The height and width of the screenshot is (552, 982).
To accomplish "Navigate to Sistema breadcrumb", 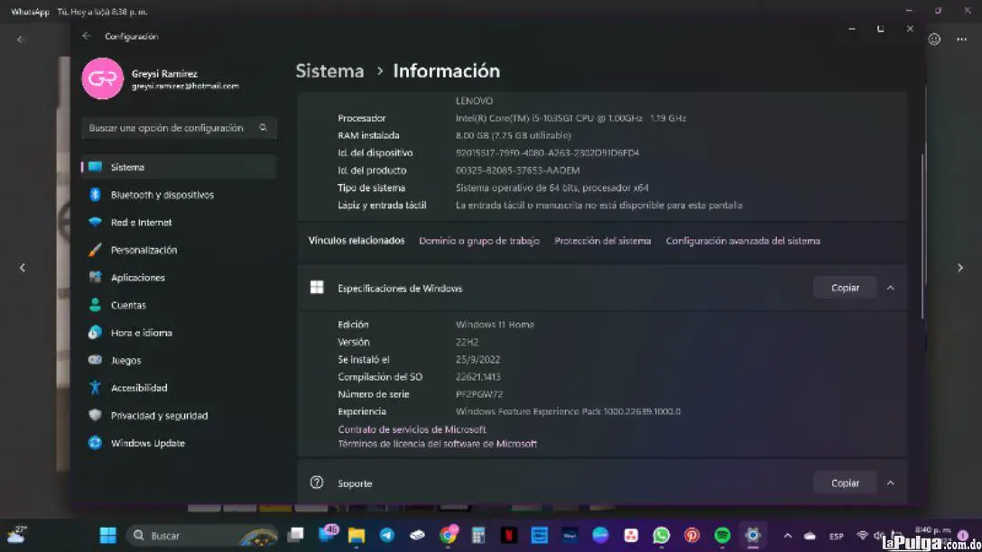I will (x=329, y=70).
